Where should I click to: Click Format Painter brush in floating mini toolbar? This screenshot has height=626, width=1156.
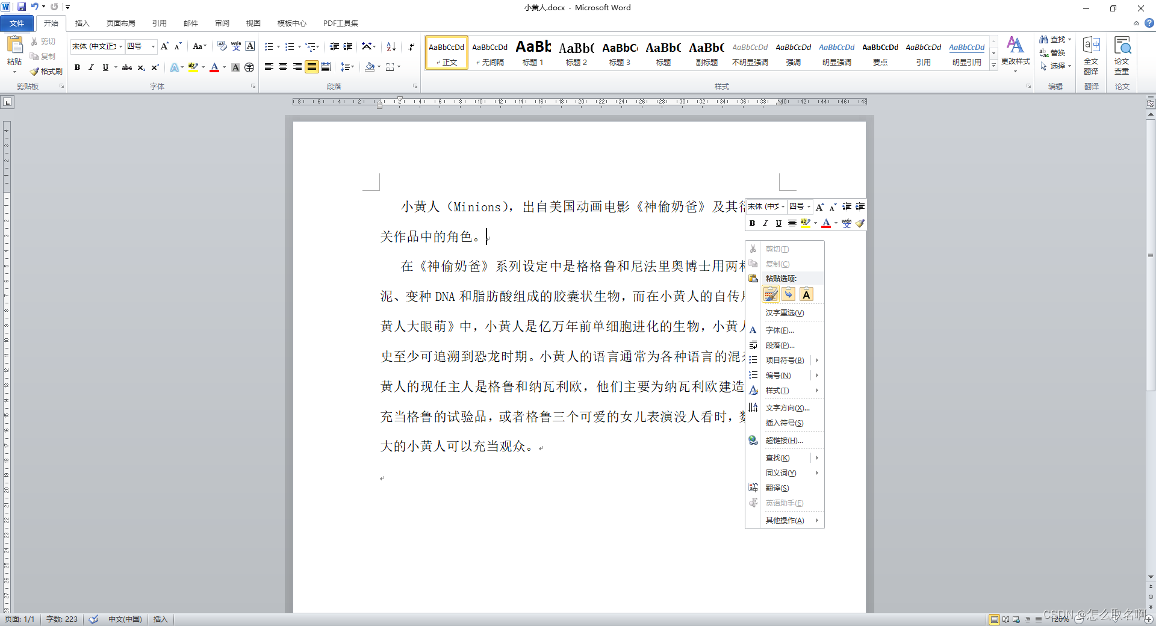click(x=860, y=223)
